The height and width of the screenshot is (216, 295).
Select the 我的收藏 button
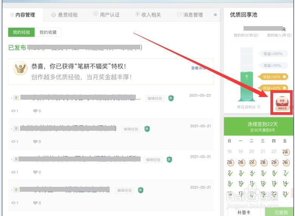[x=48, y=32]
